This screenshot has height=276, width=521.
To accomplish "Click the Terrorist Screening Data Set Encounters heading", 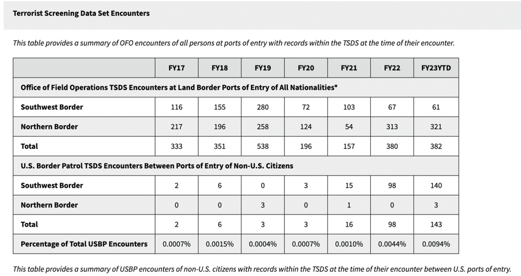I will click(x=81, y=13).
